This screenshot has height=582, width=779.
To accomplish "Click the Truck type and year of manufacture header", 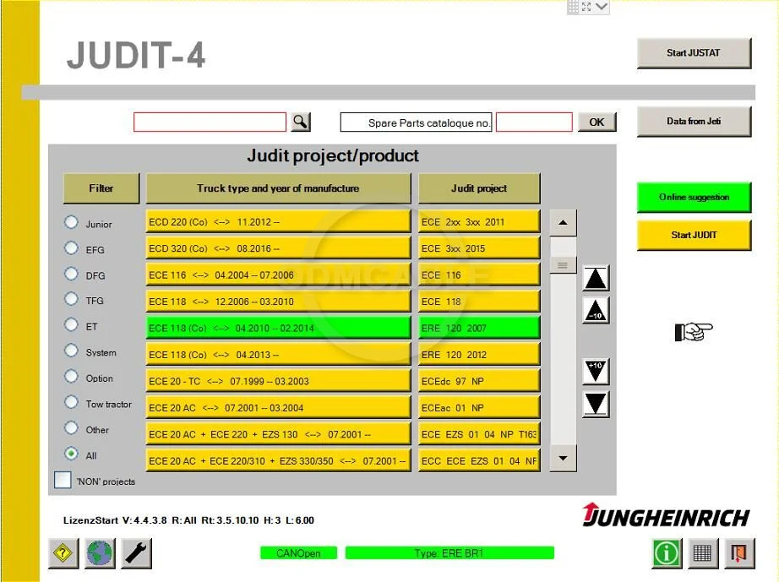I will click(x=278, y=188).
